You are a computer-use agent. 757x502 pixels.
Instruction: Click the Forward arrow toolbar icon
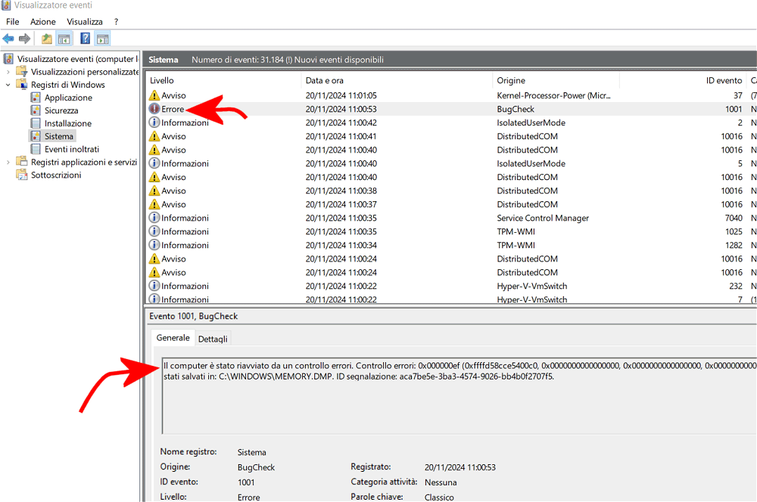(25, 39)
